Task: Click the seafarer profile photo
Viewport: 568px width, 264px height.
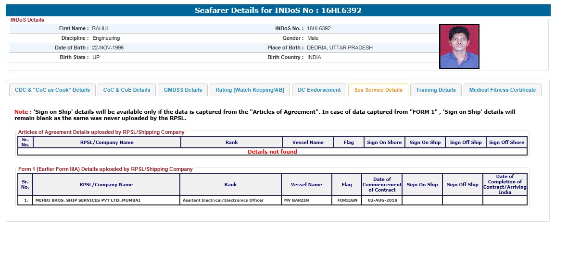Action: (459, 47)
